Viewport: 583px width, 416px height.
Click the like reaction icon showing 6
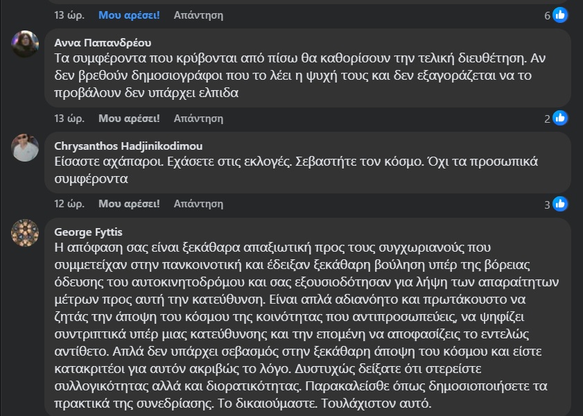point(560,15)
